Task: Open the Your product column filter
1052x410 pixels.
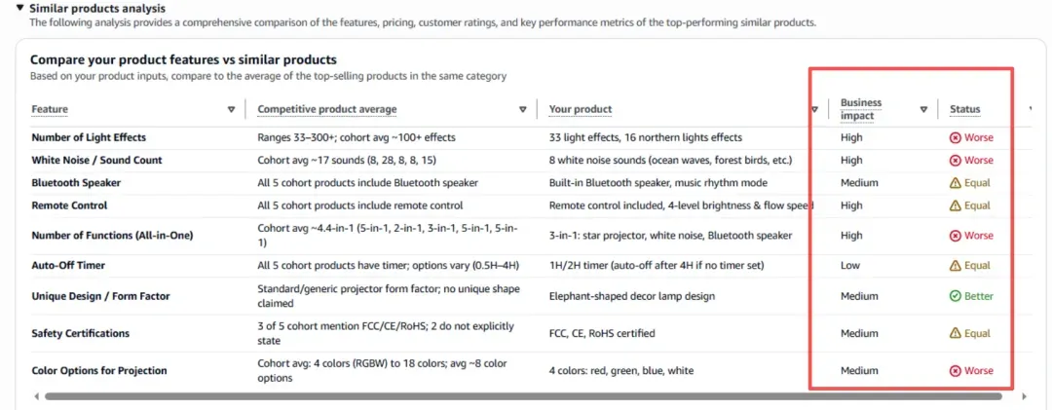Action: (x=815, y=109)
